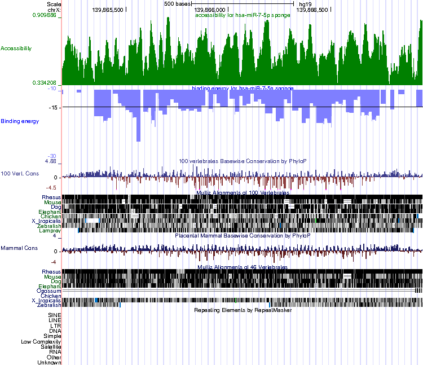The height and width of the screenshot is (365, 423).
Task: Click the 139,865,500 ruler position
Action: coord(107,10)
